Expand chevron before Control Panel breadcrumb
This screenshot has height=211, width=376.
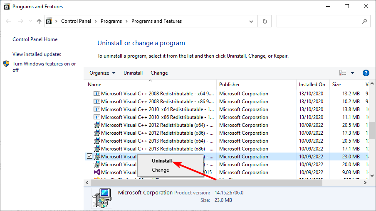point(56,21)
